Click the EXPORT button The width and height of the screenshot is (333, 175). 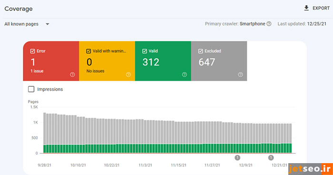[317, 8]
